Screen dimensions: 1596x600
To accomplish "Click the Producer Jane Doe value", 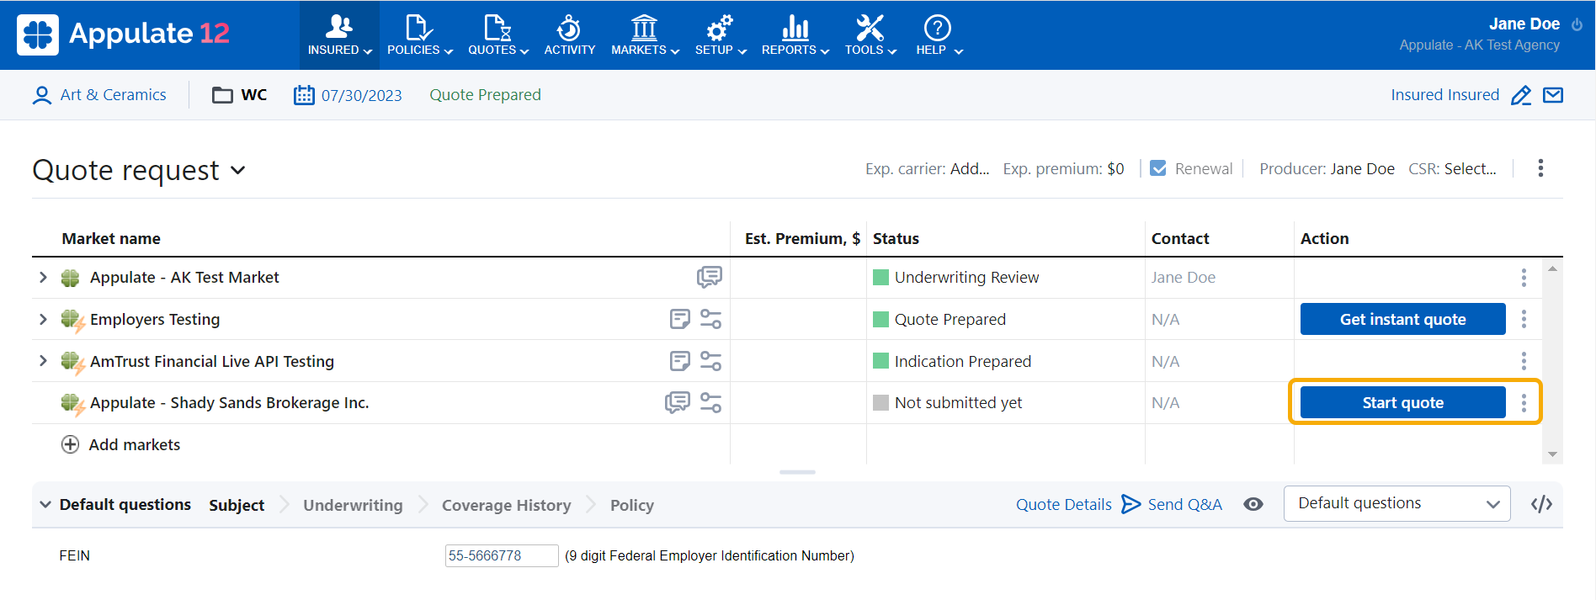I will click(1362, 169).
